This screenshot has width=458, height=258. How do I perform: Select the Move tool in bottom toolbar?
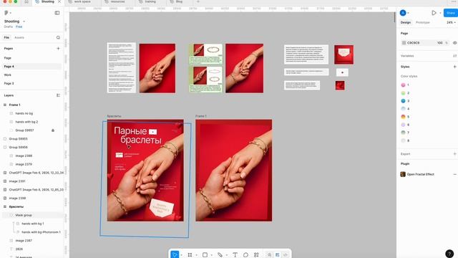[175, 255]
